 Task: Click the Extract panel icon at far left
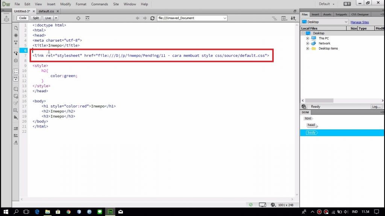click(x=6, y=19)
